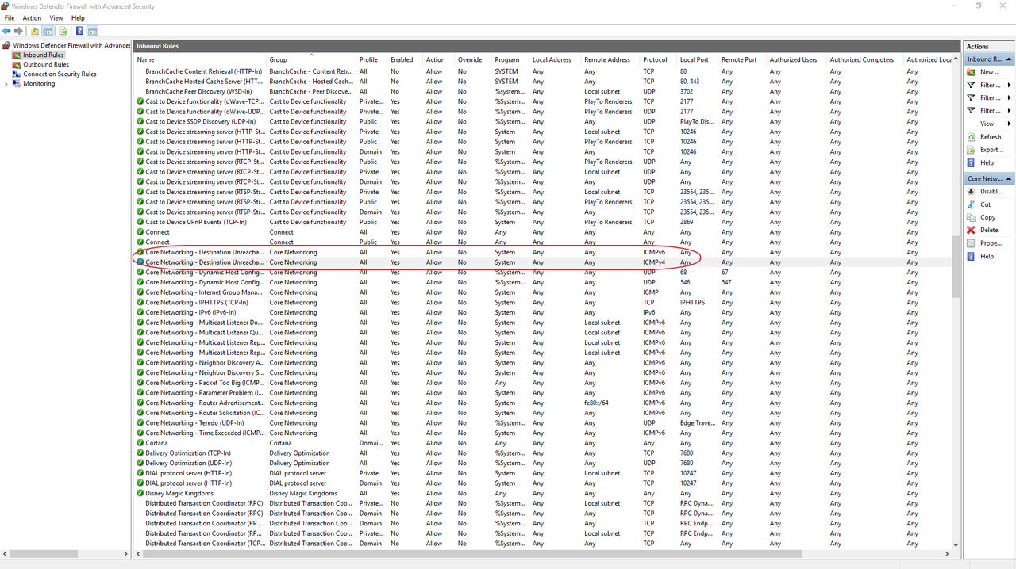This screenshot has height=569, width=1016.
Task: Click the console tree horizontal scrollbar
Action: tap(66, 554)
